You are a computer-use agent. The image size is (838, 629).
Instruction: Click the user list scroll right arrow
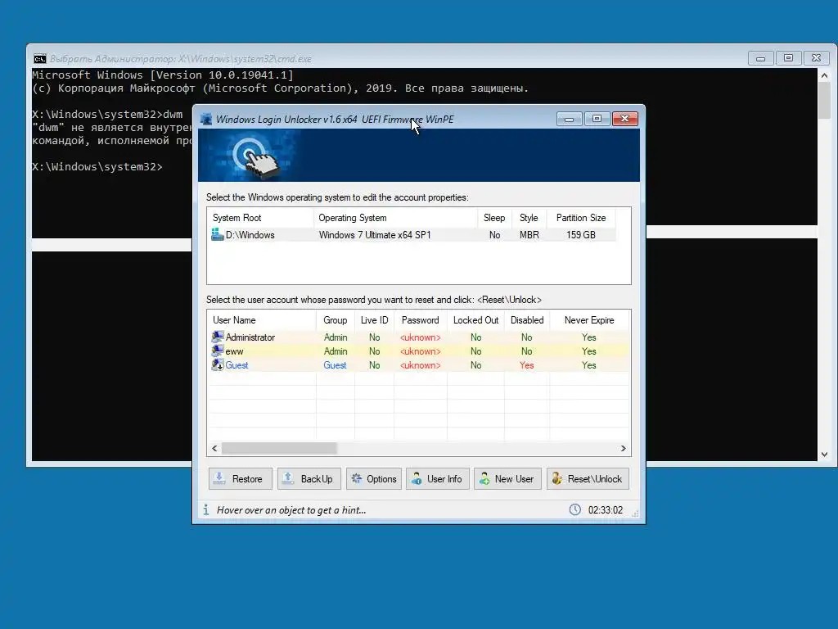pos(623,448)
